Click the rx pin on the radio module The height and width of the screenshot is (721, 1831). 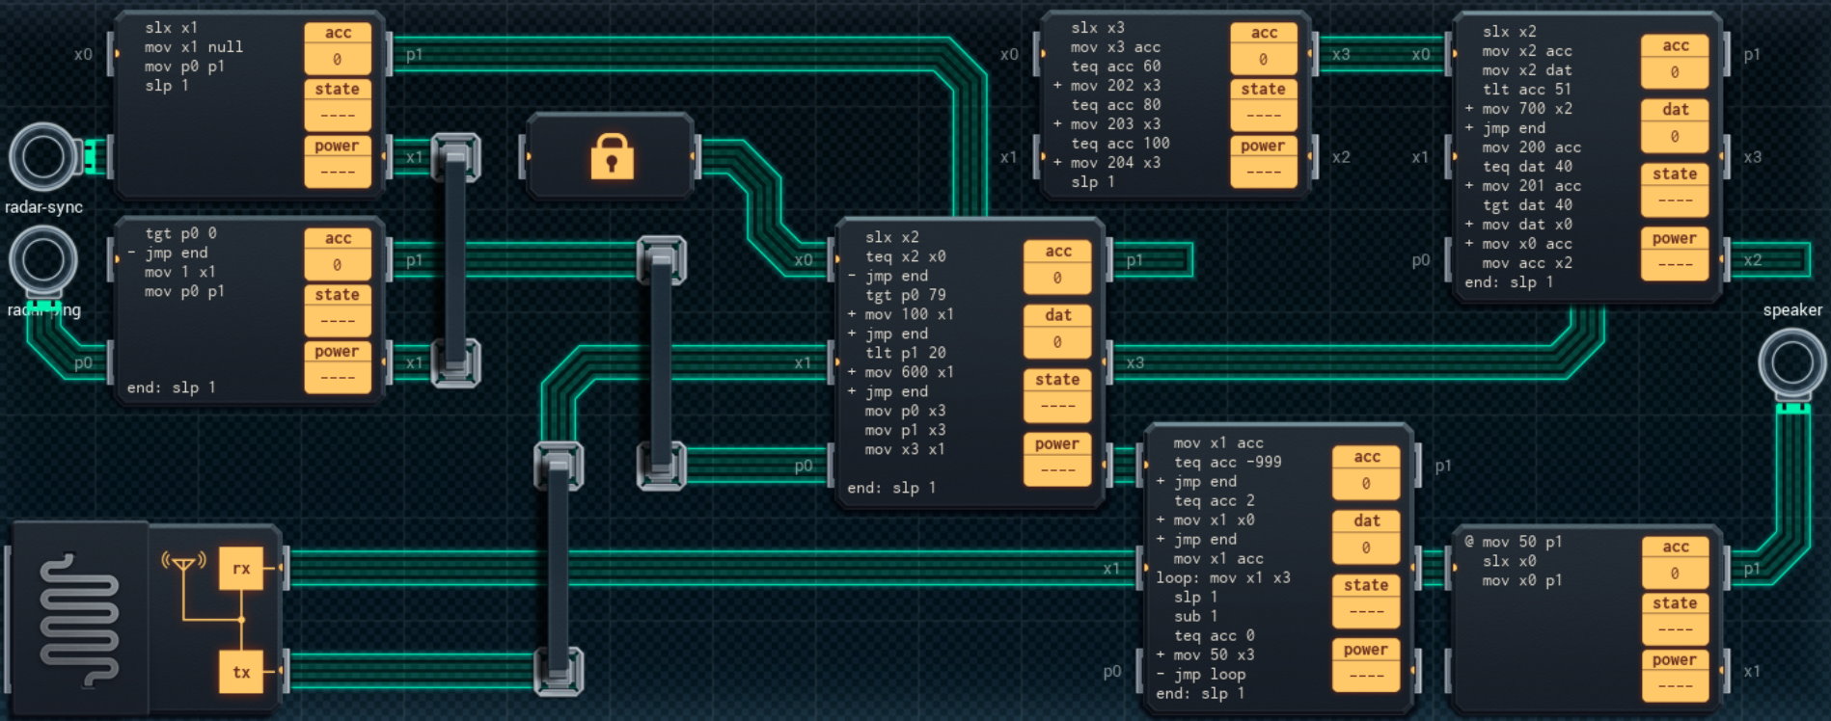[241, 568]
